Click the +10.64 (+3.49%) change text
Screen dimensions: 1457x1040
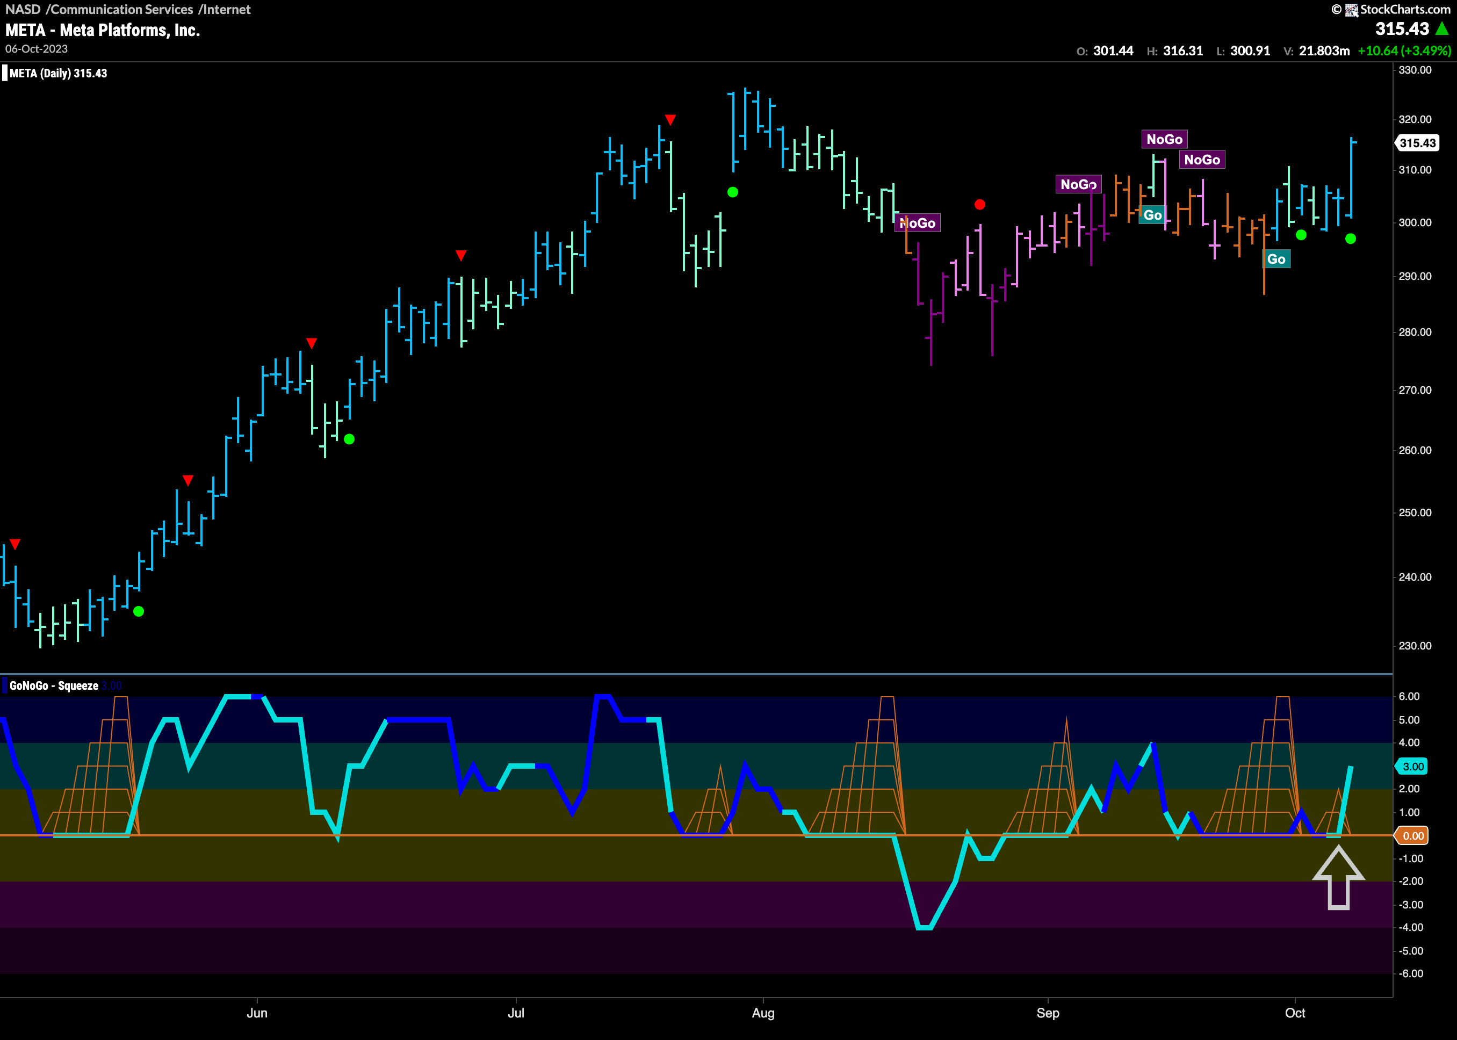pyautogui.click(x=1404, y=50)
